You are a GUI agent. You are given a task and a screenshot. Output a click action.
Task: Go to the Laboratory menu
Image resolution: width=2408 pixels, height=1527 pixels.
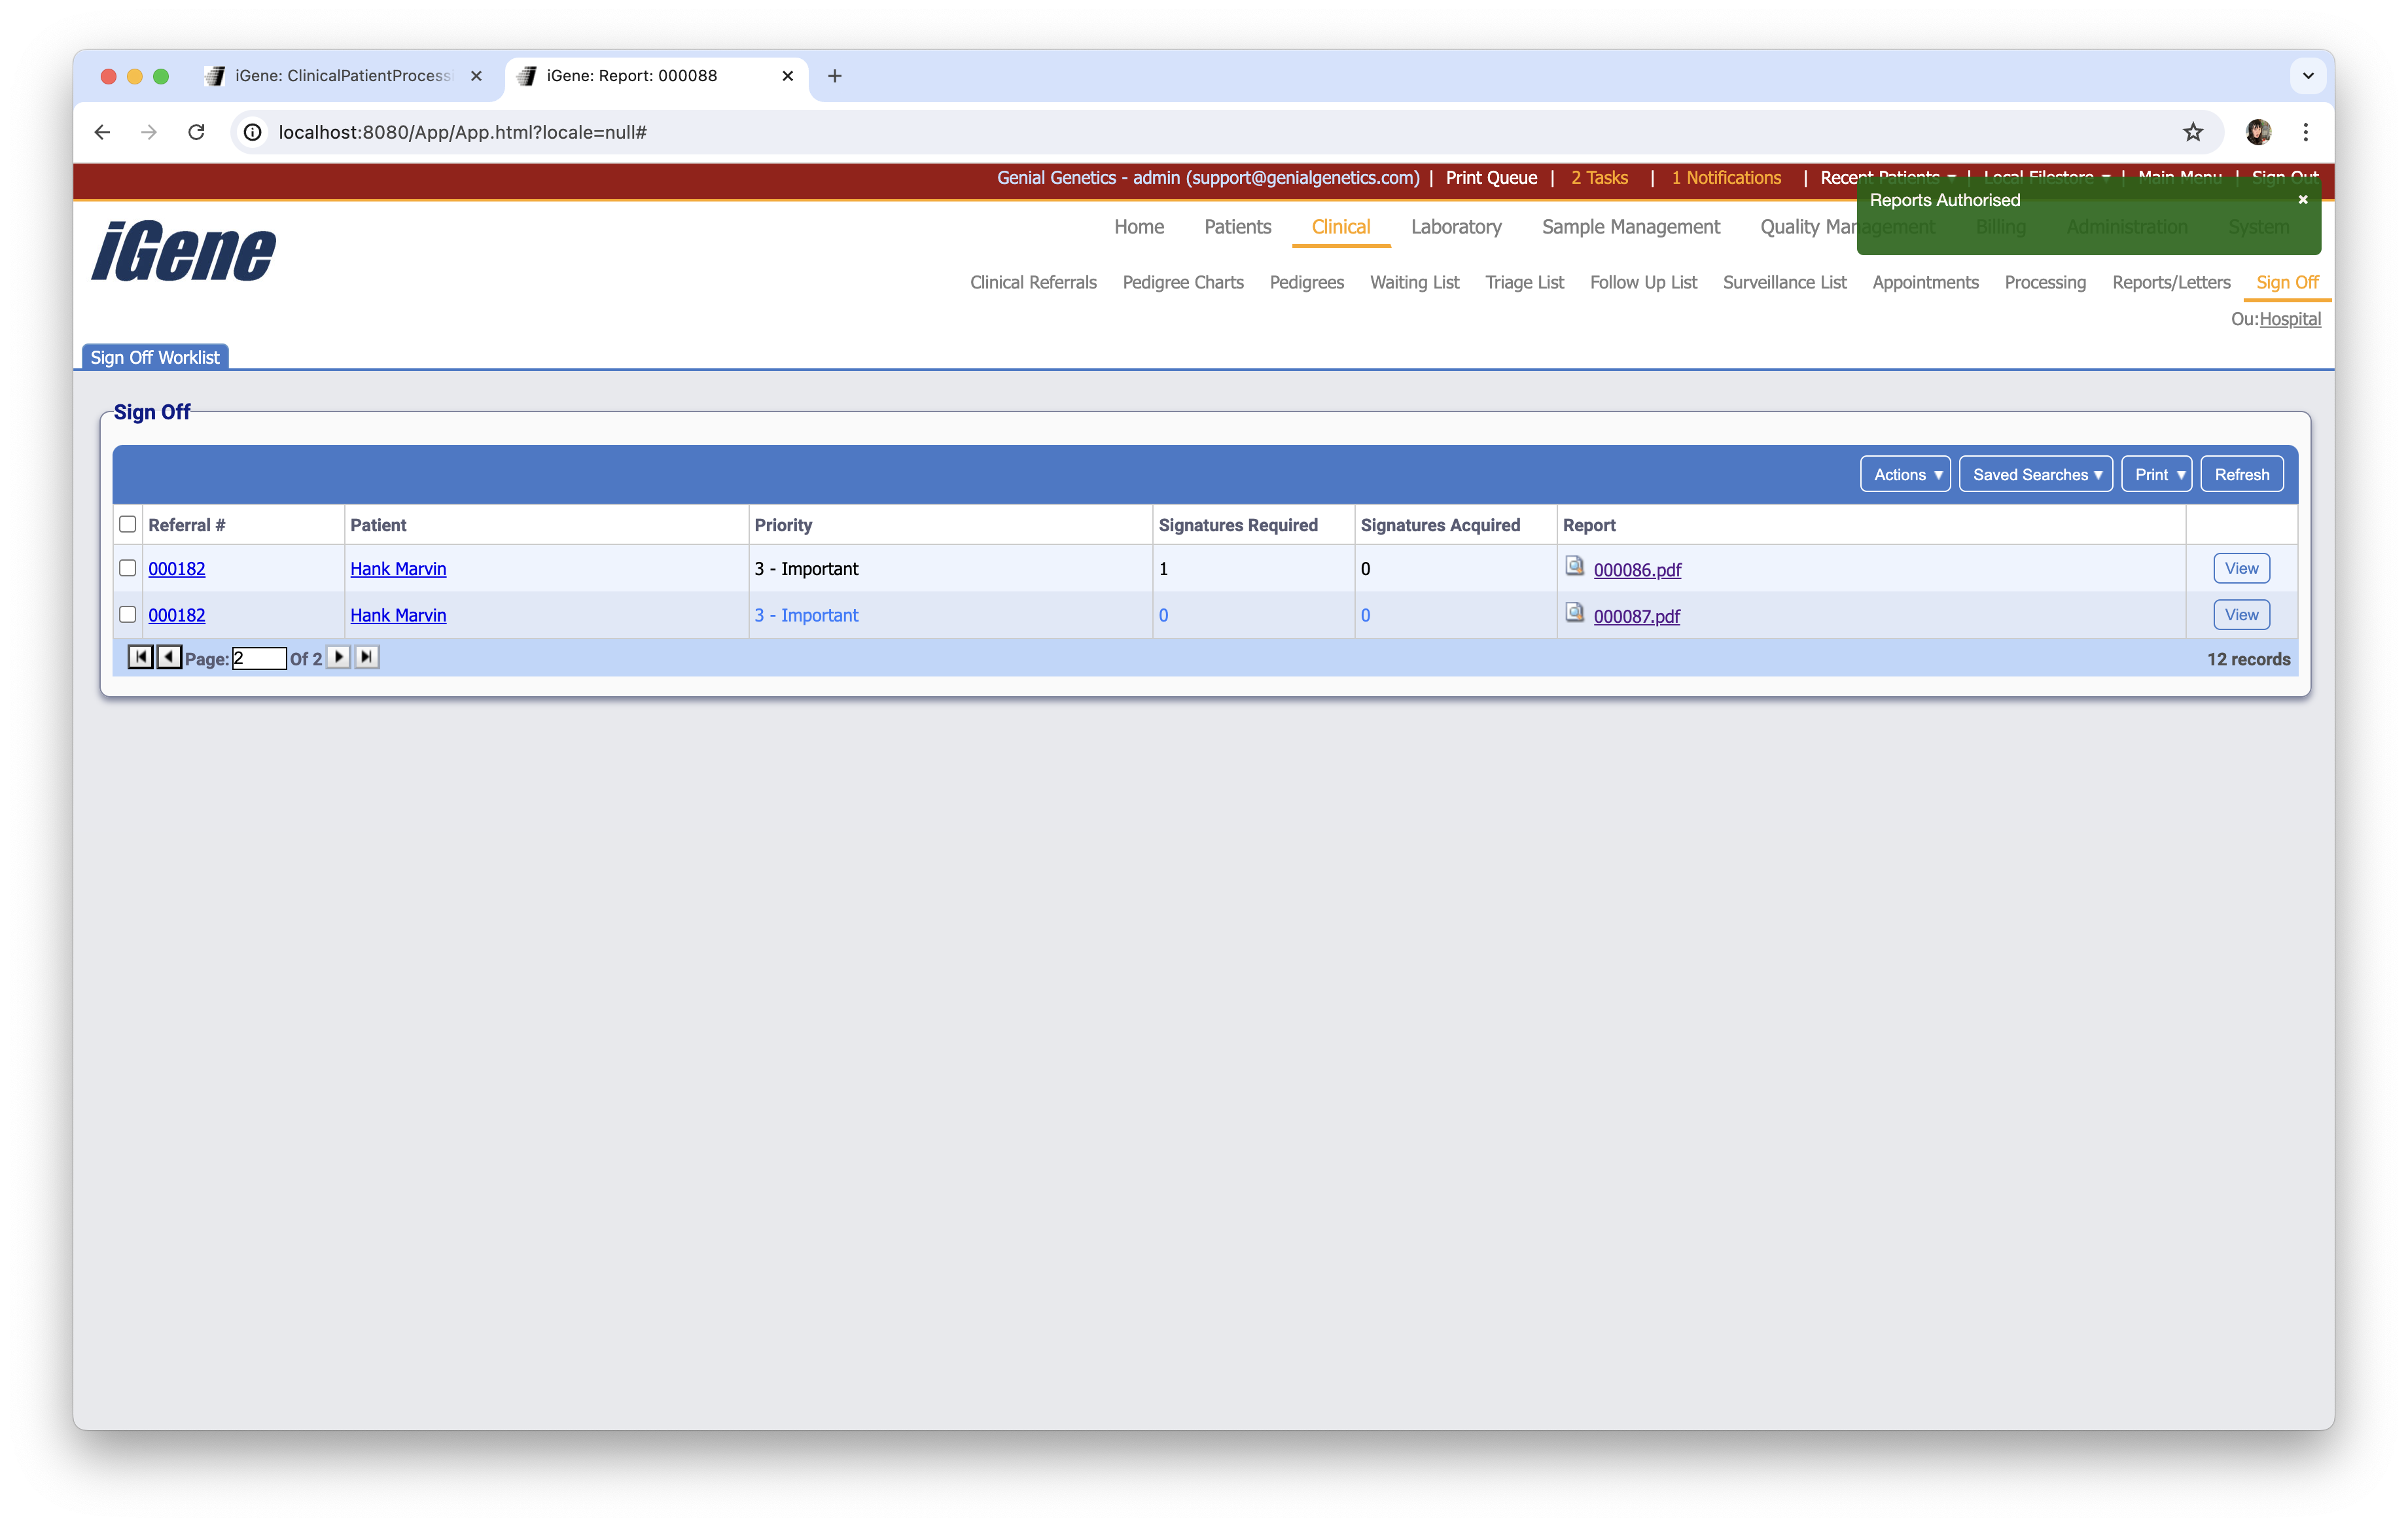[x=1455, y=227]
